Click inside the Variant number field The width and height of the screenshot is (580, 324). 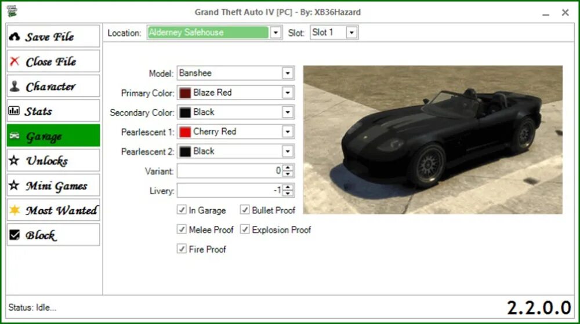tap(230, 170)
